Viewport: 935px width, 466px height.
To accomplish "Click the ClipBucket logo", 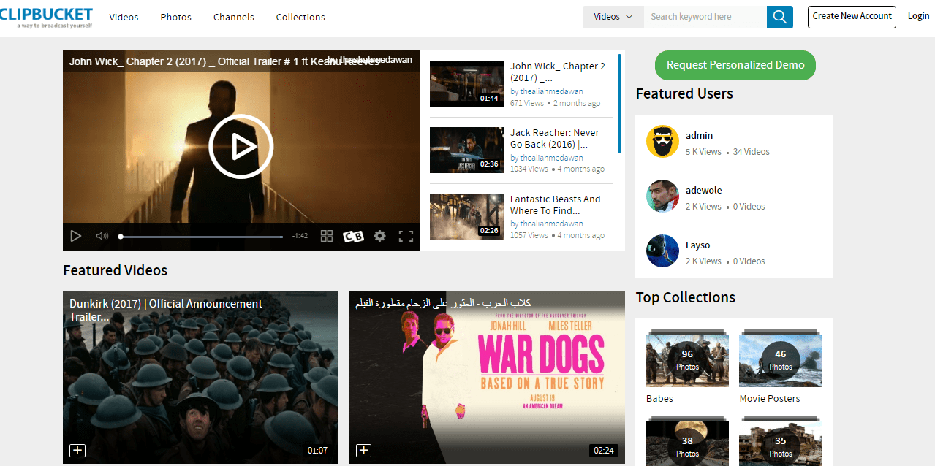I will [x=46, y=18].
